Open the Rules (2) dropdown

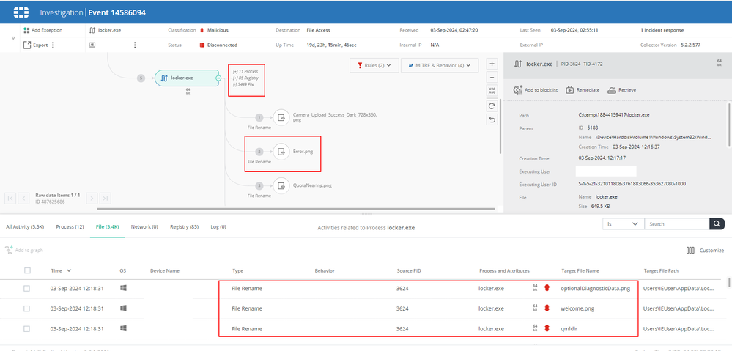pos(374,65)
